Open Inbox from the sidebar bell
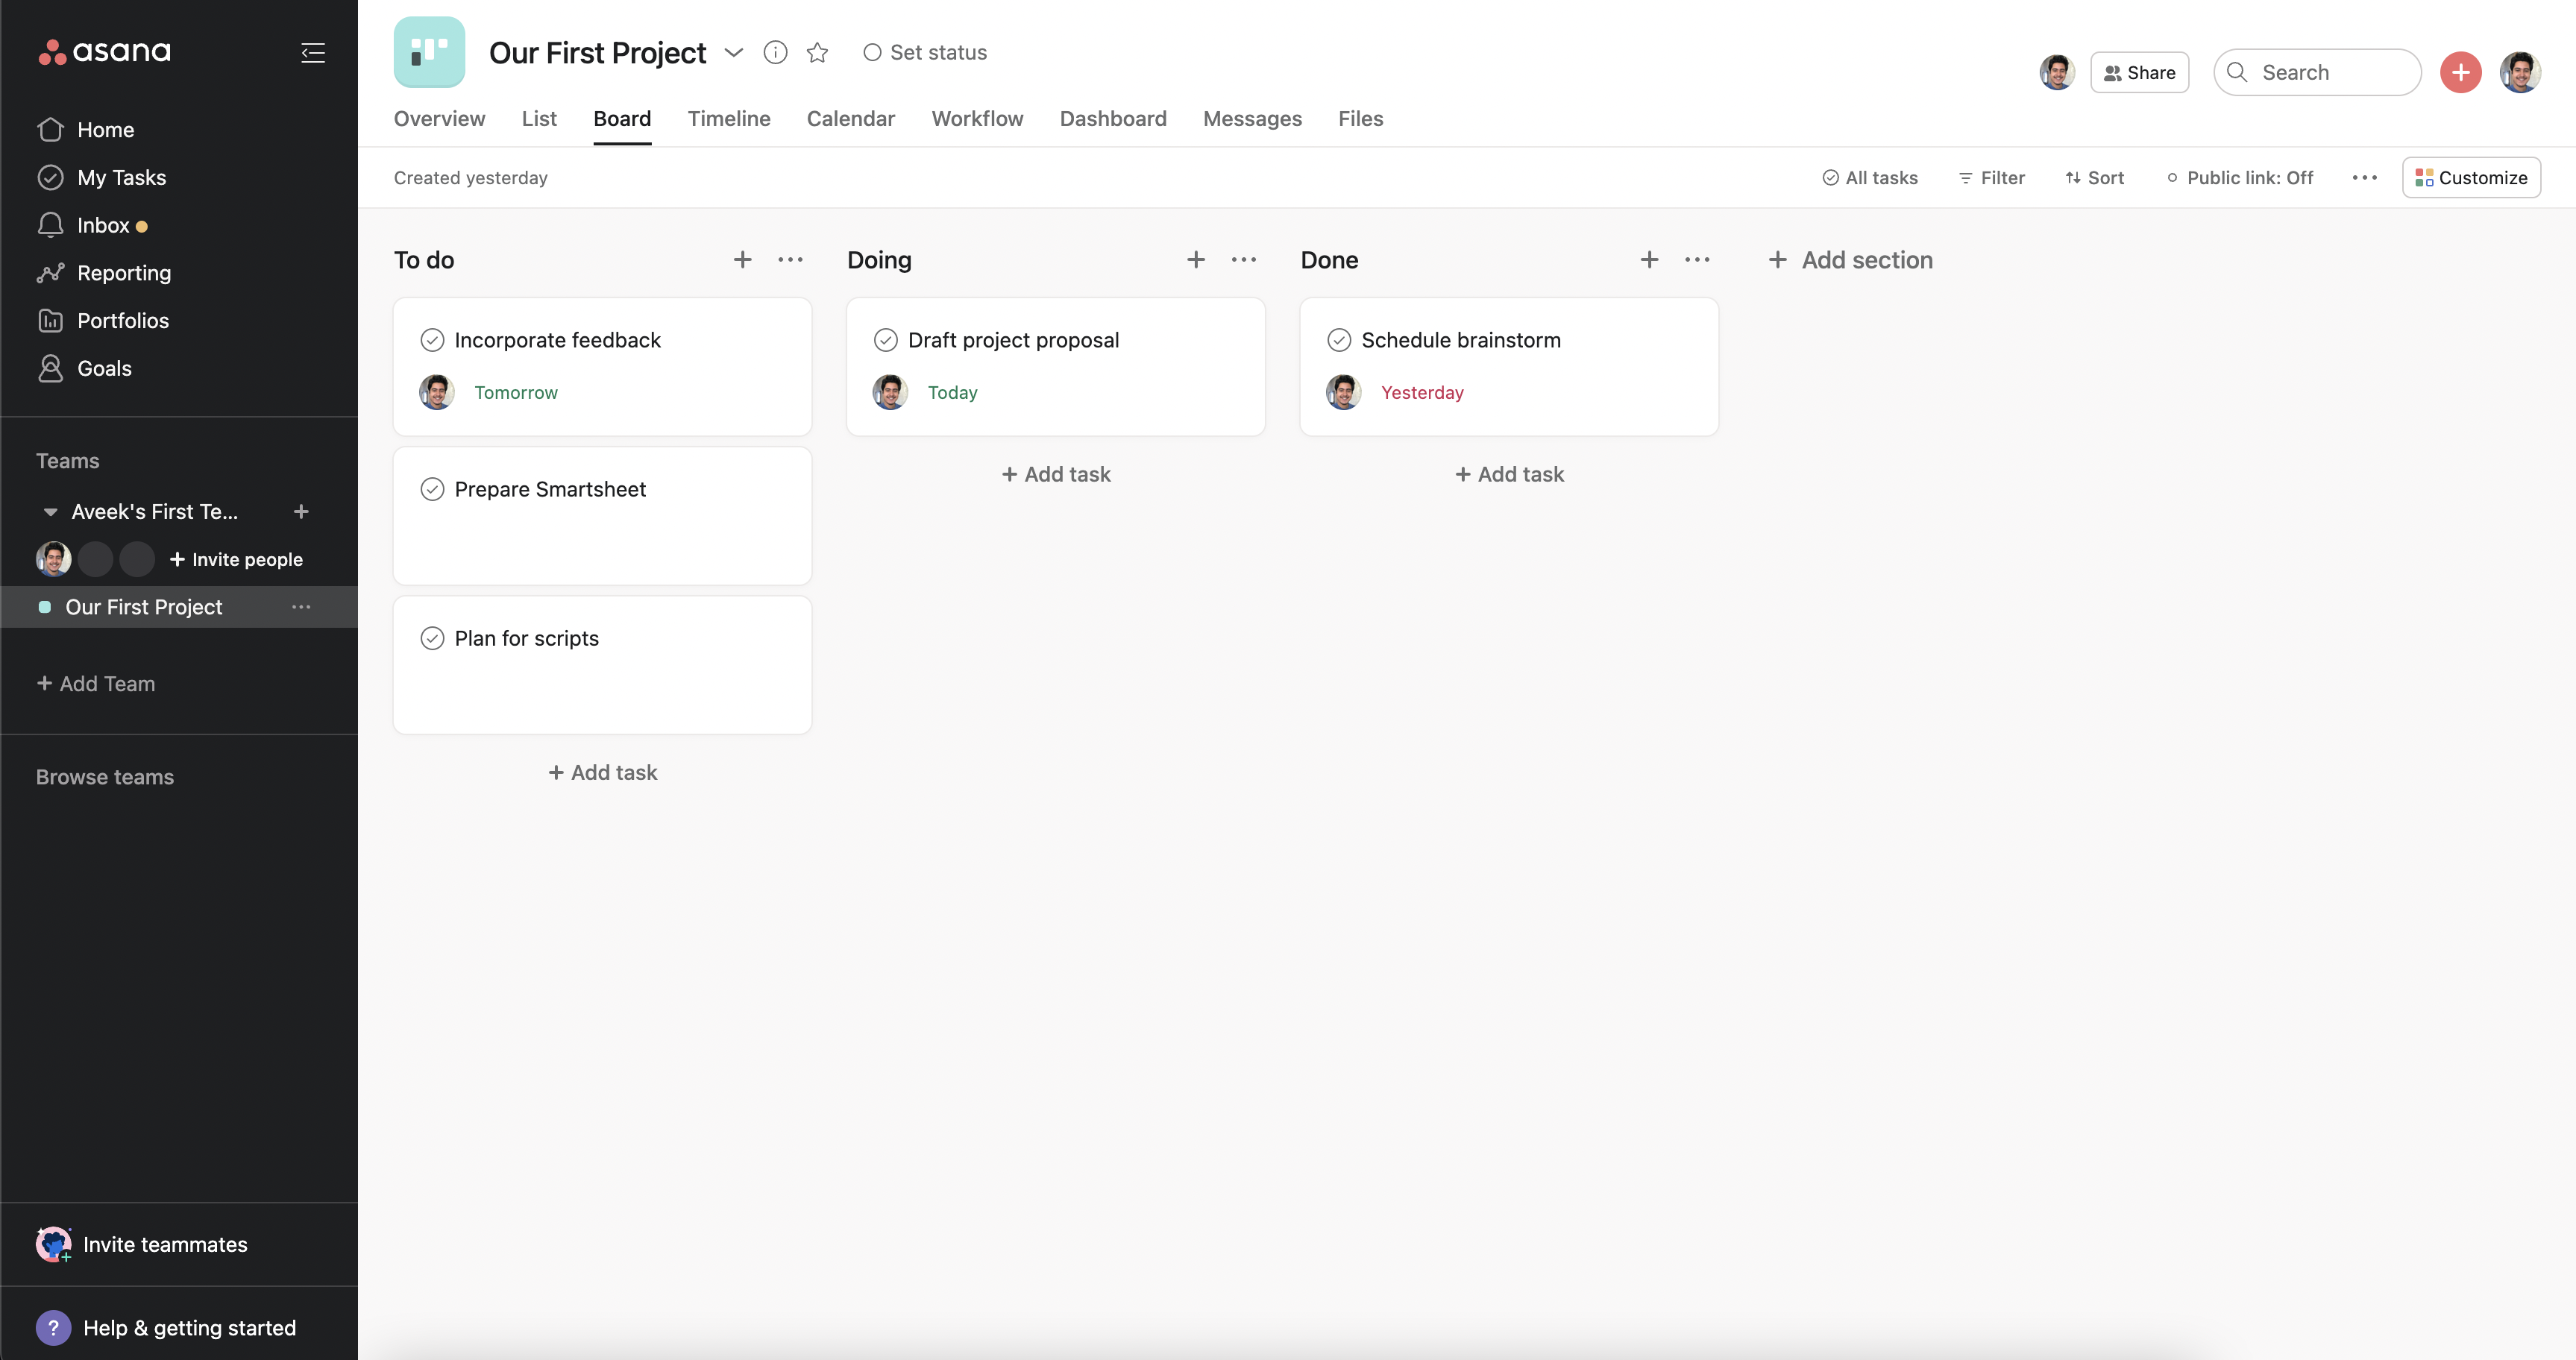Screen dimensions: 2576x1360 51,225
